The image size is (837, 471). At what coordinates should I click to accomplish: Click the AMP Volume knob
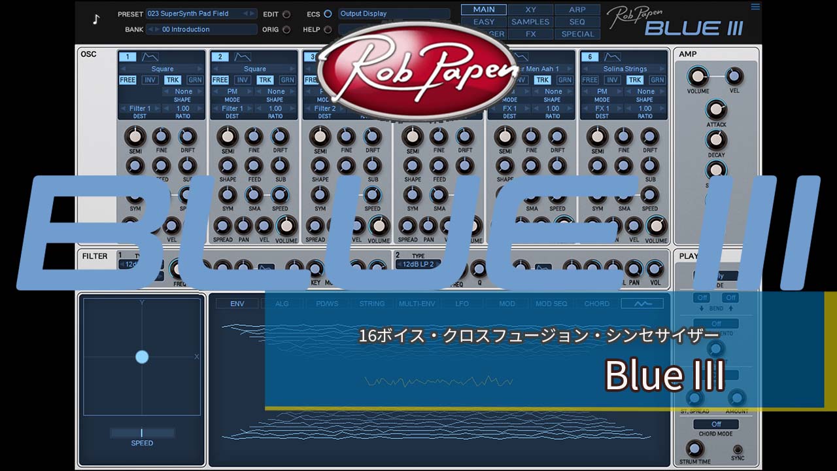(698, 77)
